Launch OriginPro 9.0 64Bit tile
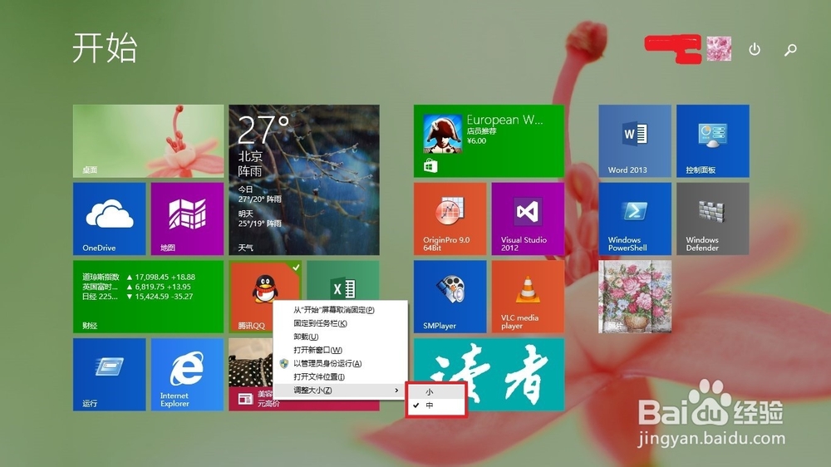This screenshot has width=831, height=467. (x=450, y=219)
